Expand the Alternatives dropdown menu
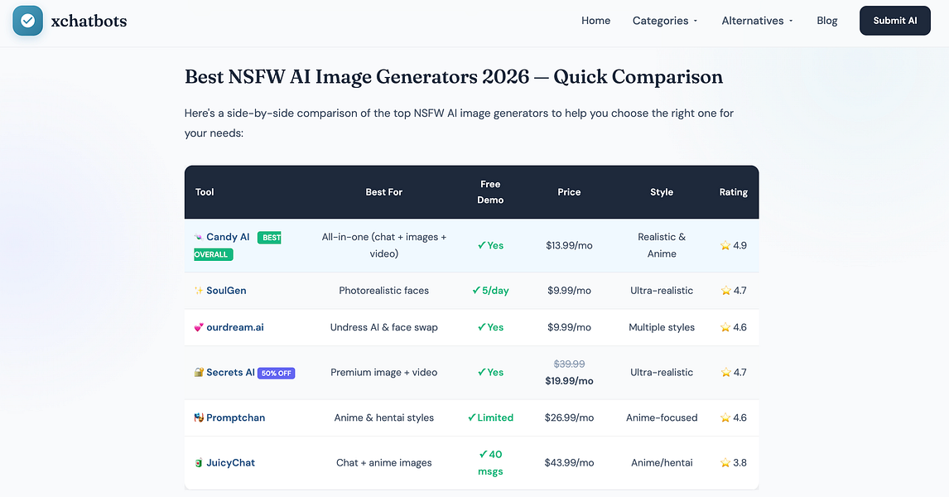949x497 pixels. pos(757,21)
